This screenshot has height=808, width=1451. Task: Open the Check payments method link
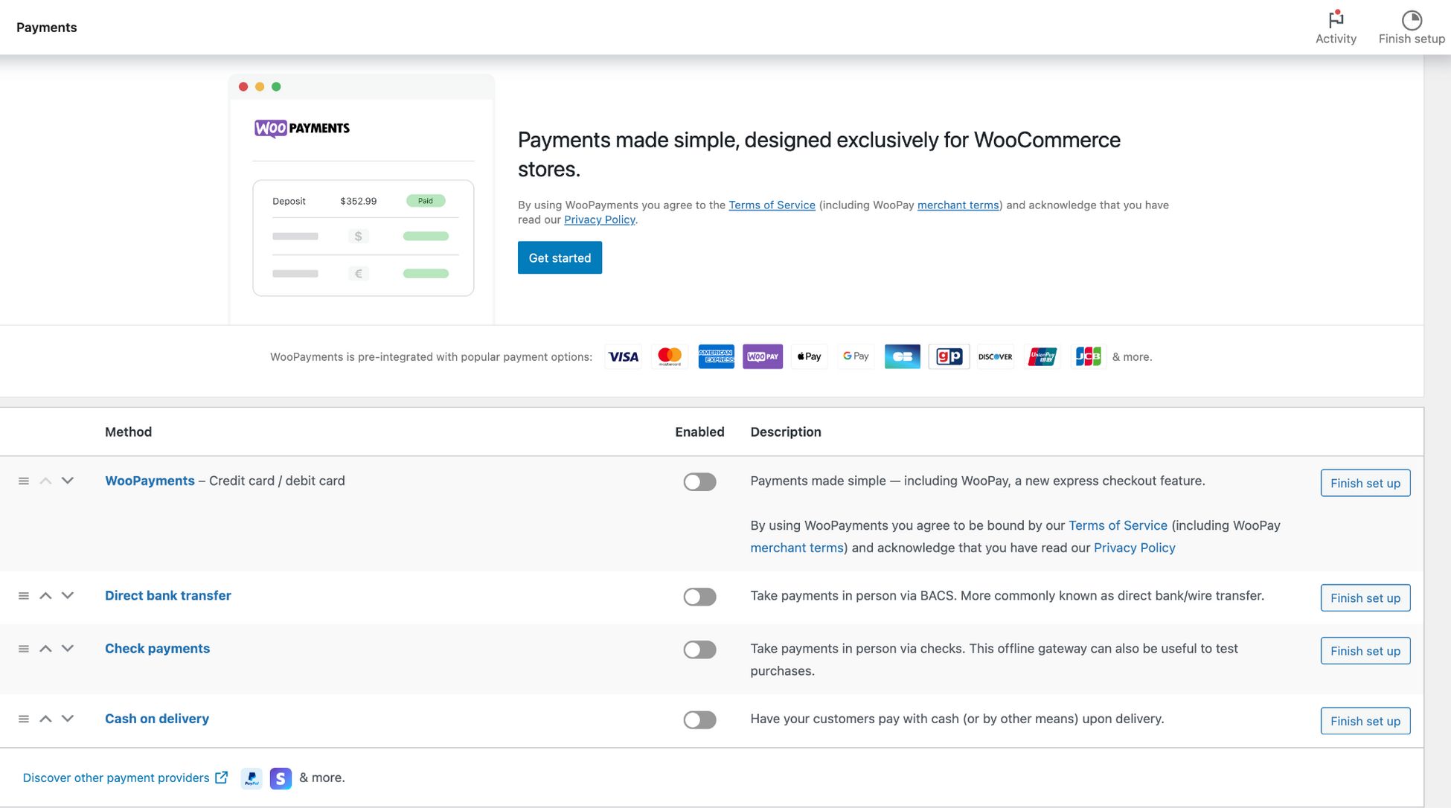pyautogui.click(x=157, y=648)
